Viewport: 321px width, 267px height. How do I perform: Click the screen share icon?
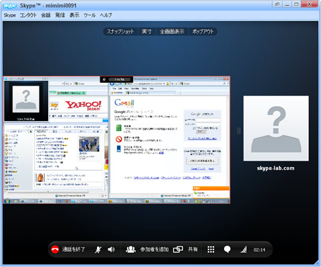[178, 250]
